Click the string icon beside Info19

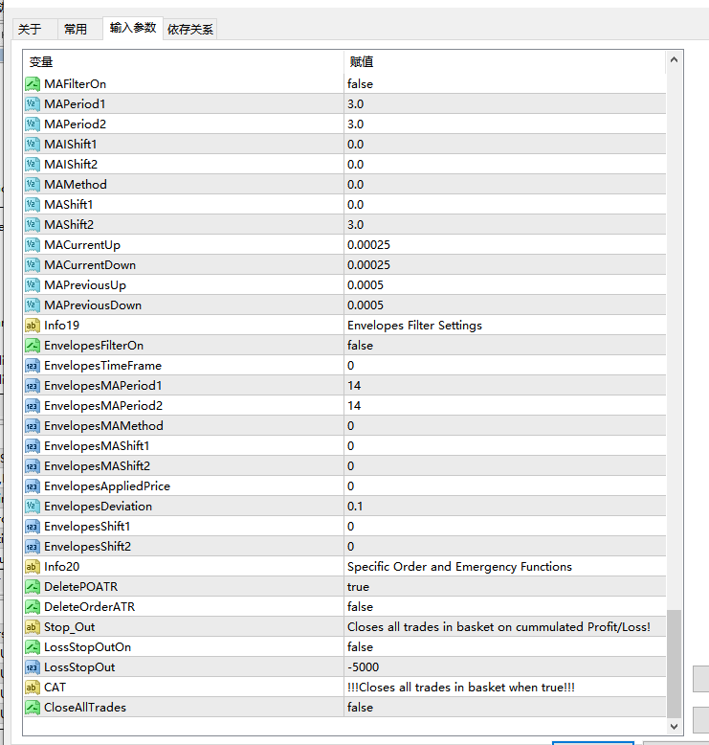click(x=33, y=325)
